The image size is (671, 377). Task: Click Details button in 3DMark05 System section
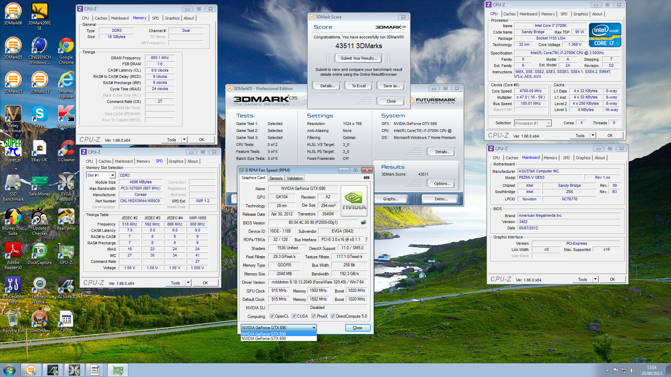coord(442,152)
